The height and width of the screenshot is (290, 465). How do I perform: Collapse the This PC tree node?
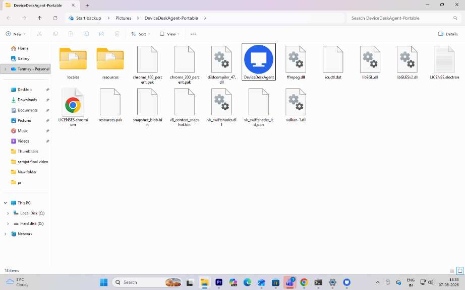(6, 203)
